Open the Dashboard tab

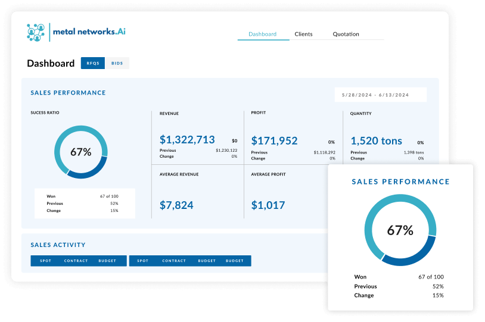coord(262,34)
